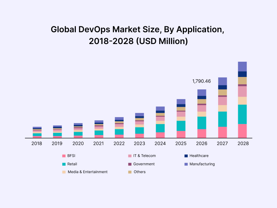The image size is (277, 208).
Task: Click the chart title text
Action: [138, 36]
